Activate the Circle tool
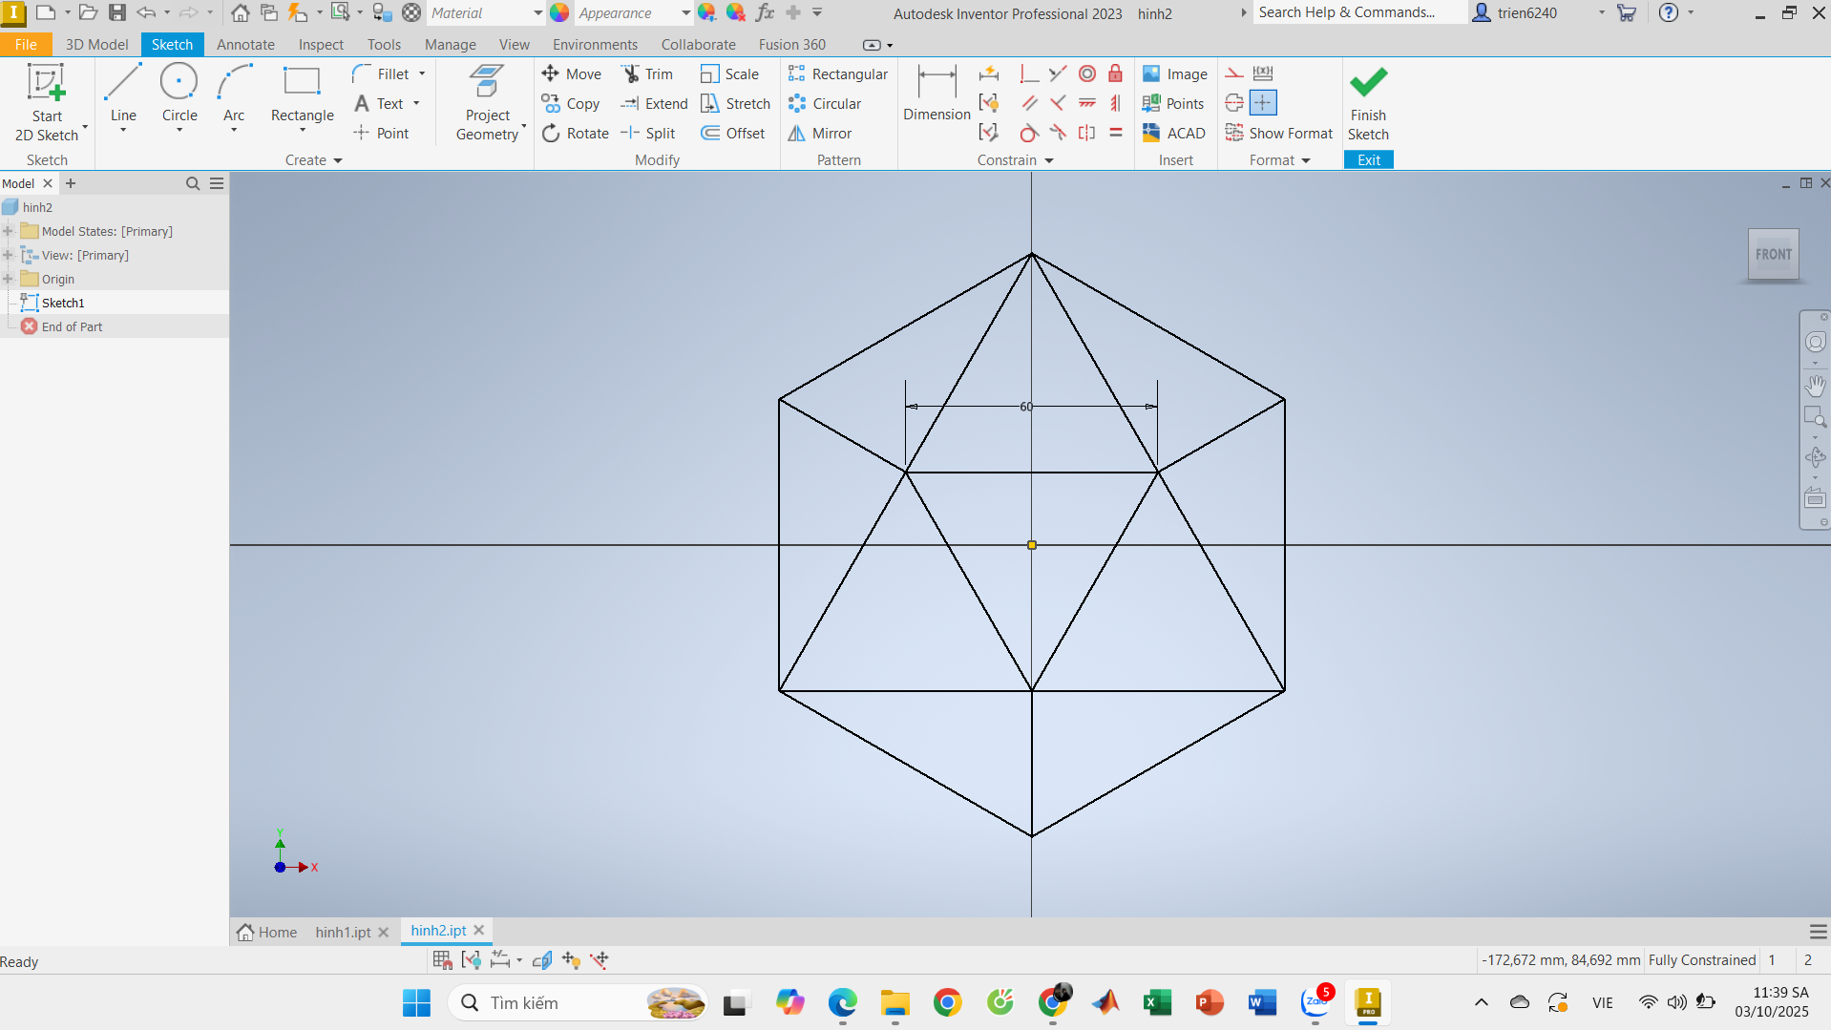Image resolution: width=1831 pixels, height=1030 pixels. pyautogui.click(x=179, y=94)
